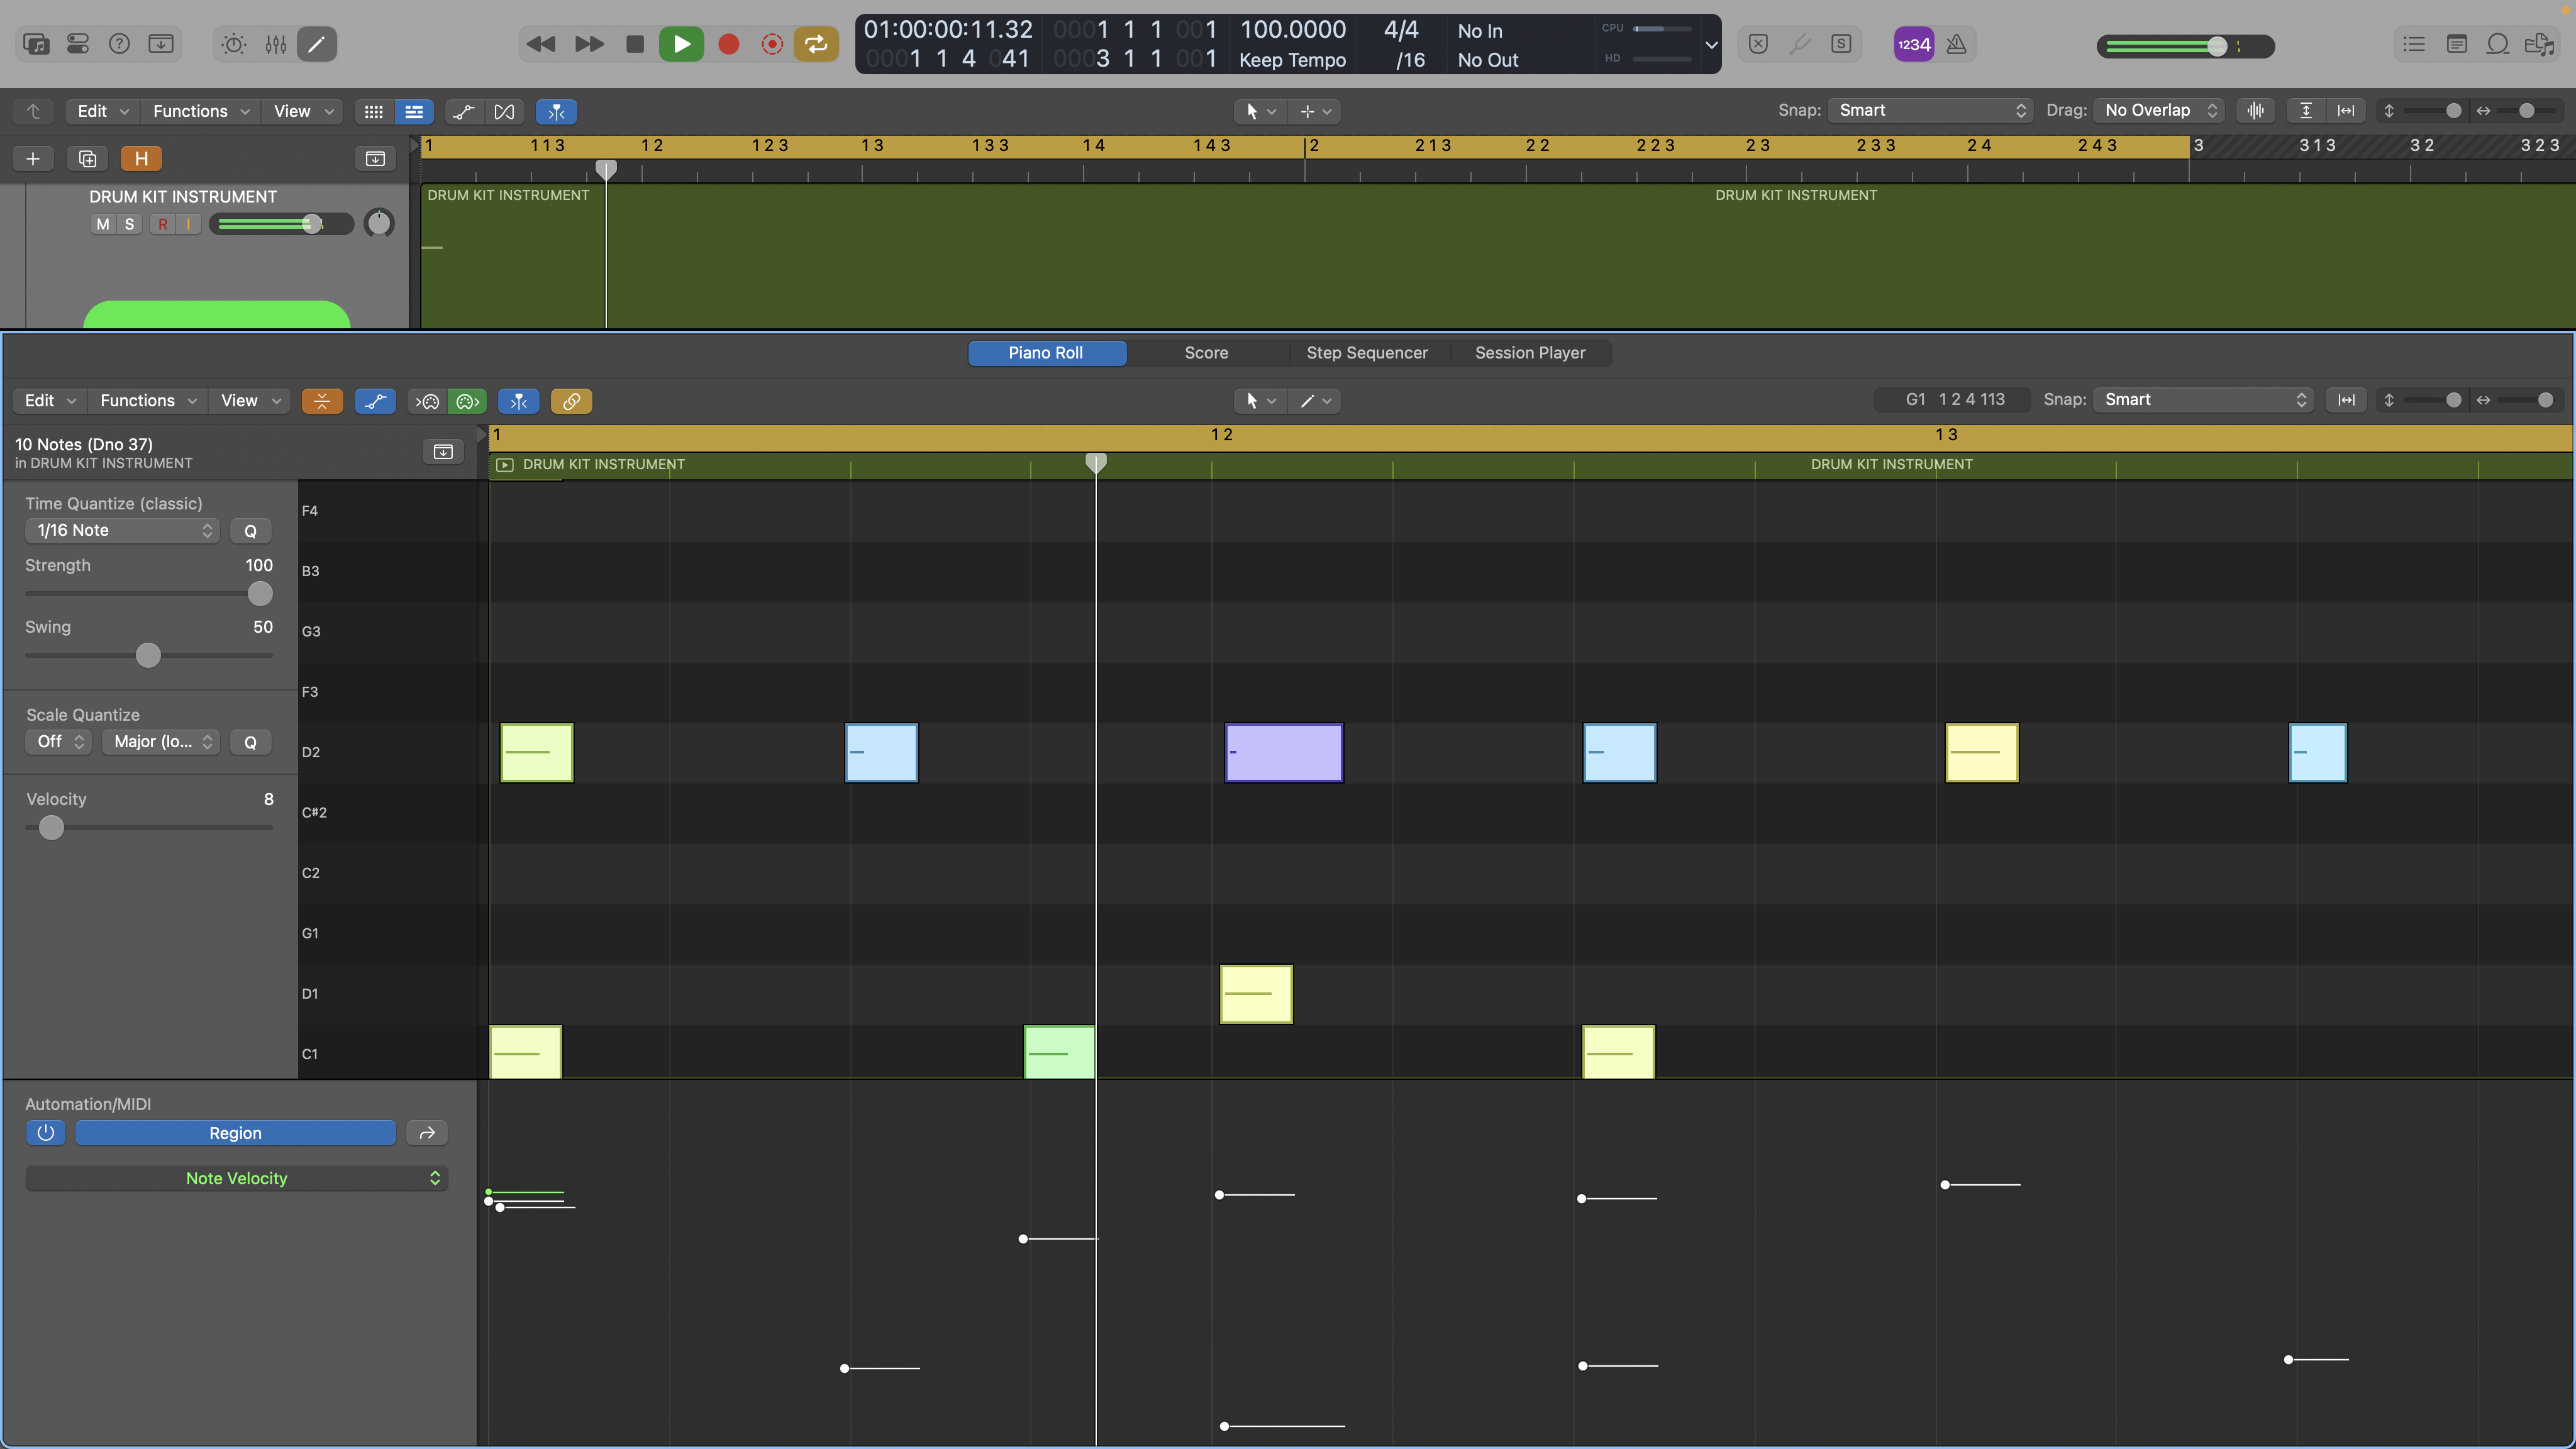
Task: Start playback with the green Play button
Action: pyautogui.click(x=682, y=44)
